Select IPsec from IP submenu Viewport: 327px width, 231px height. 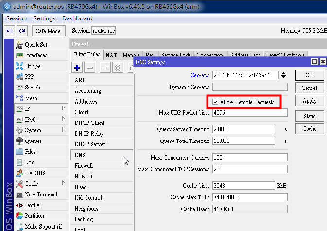pyautogui.click(x=102, y=187)
